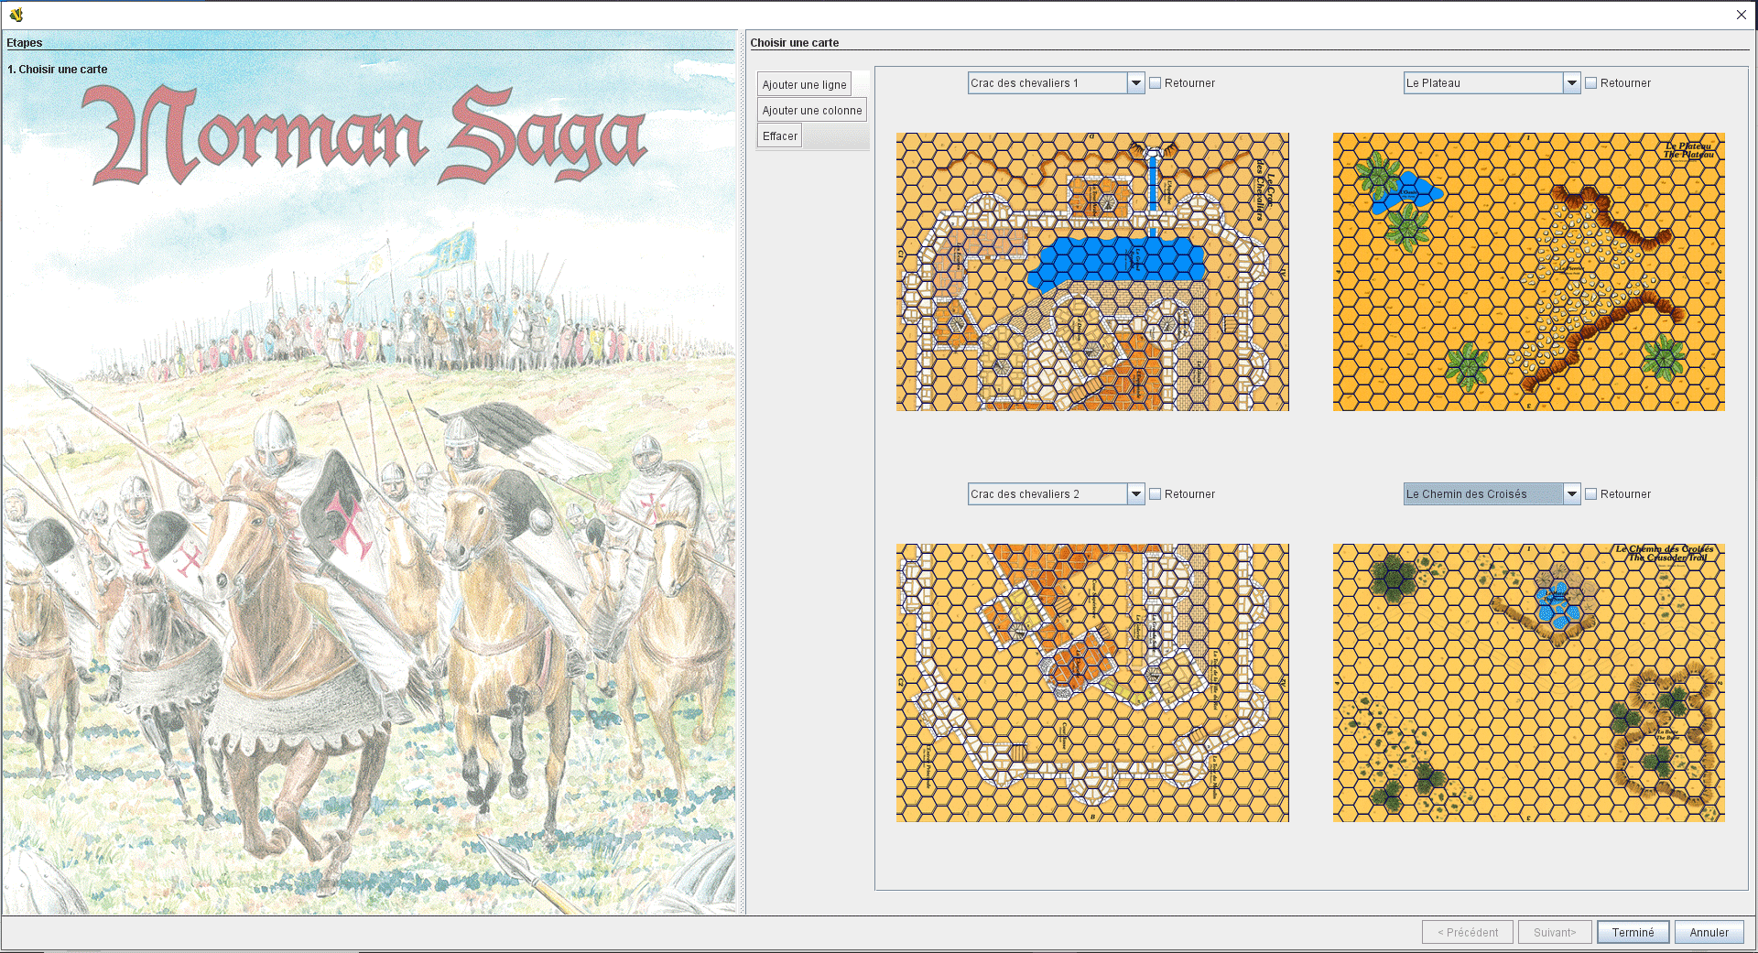The height and width of the screenshot is (953, 1758).
Task: Tick Retourner next to Le Chemin des Croisés
Action: click(1591, 493)
